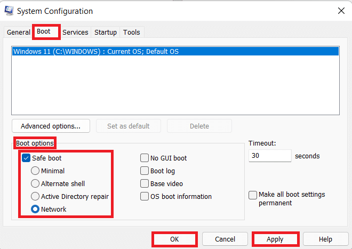Click the System Configuration title bar icon
Viewport: 352px width, 249px height.
point(9,11)
